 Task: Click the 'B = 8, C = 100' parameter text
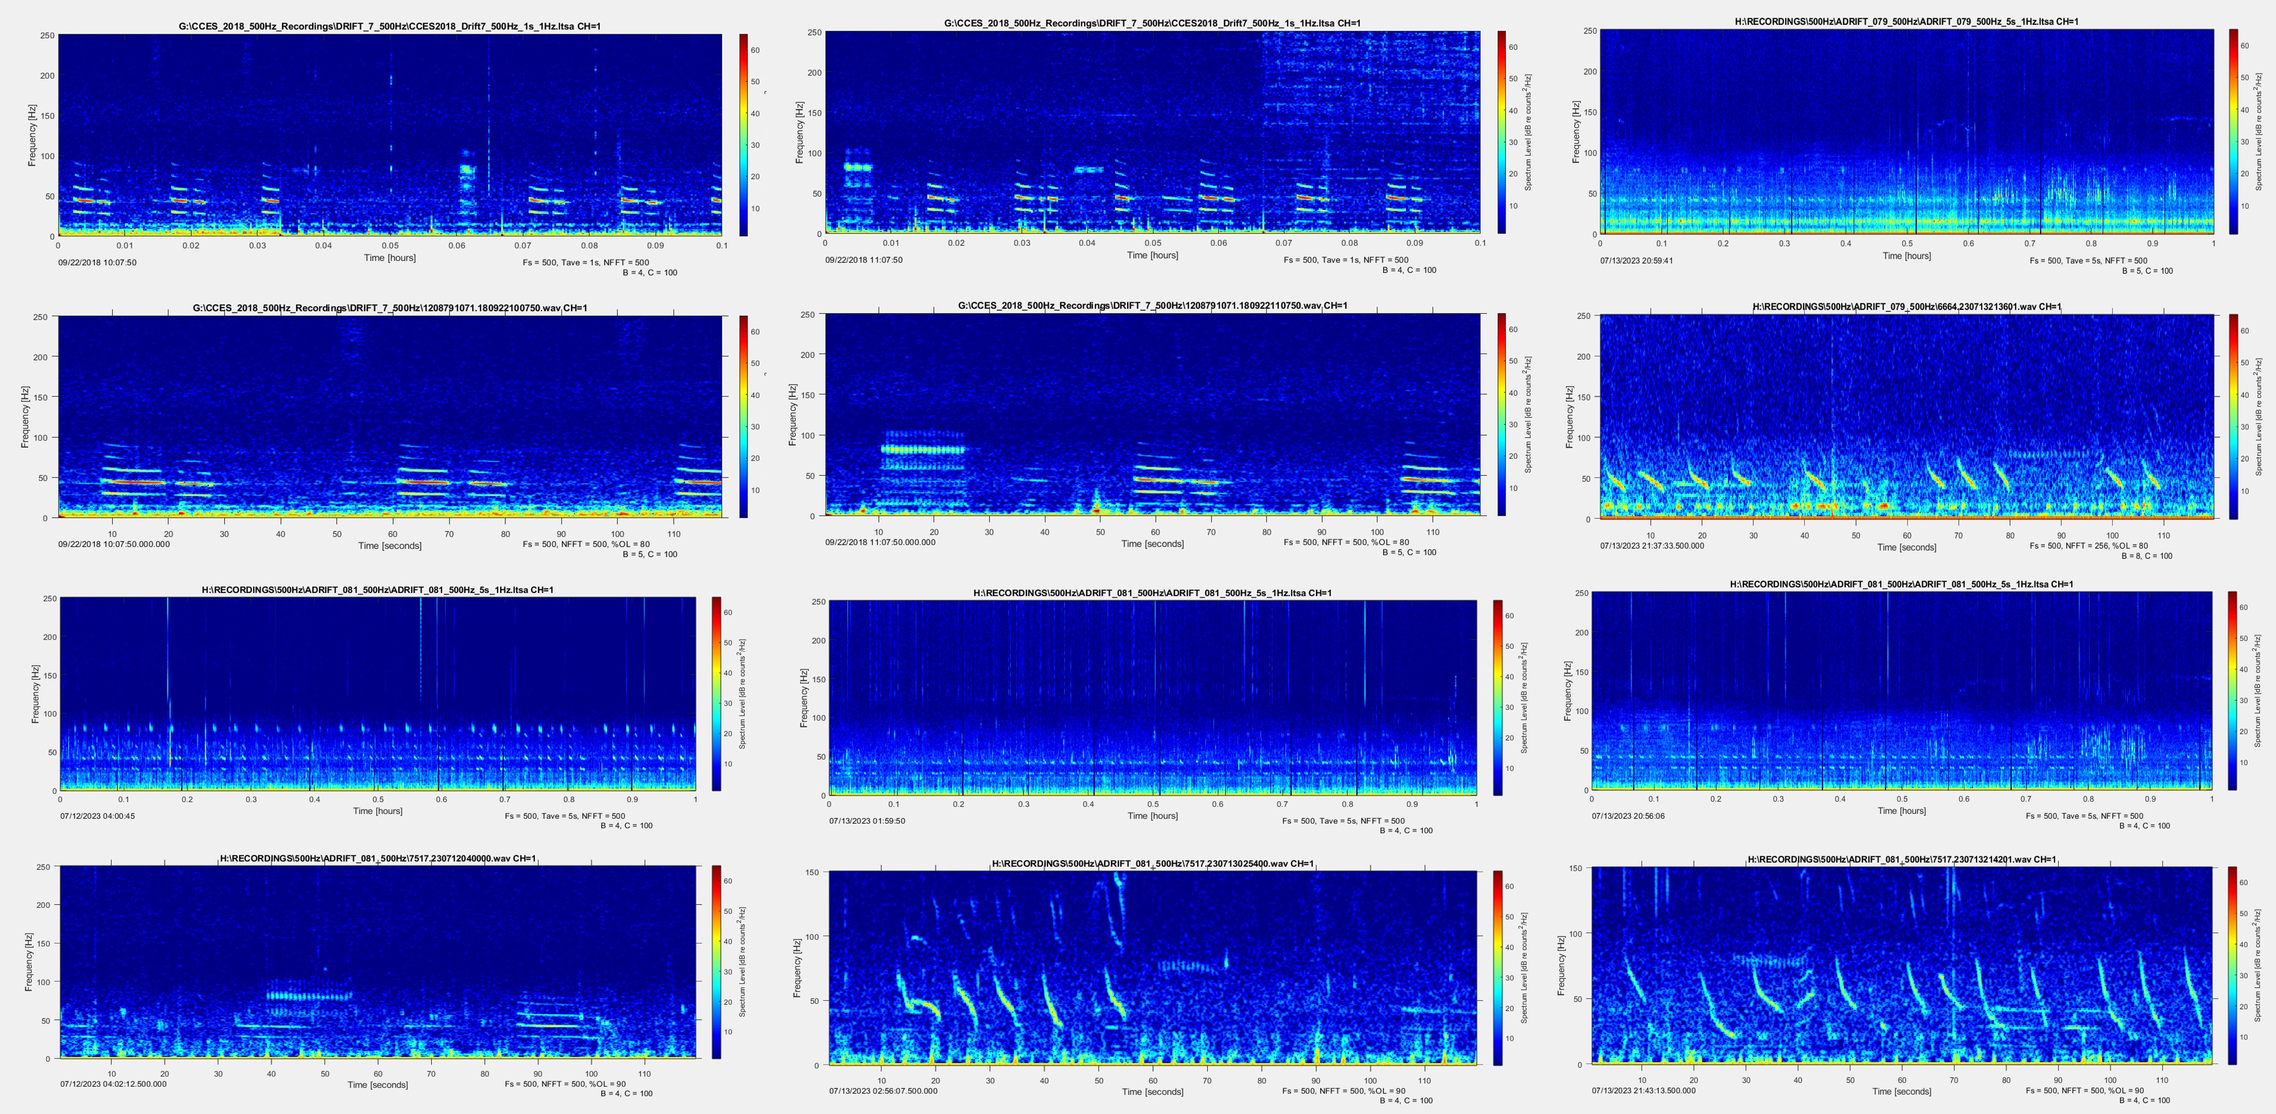pos(2147,556)
